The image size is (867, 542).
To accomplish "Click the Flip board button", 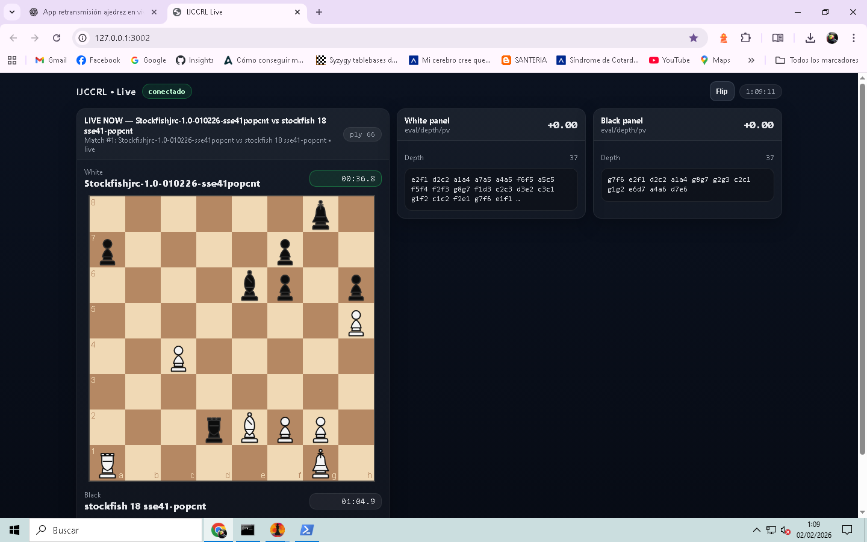I will (x=721, y=92).
